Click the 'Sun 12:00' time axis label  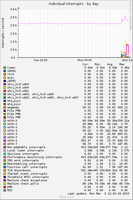coord(41,60)
